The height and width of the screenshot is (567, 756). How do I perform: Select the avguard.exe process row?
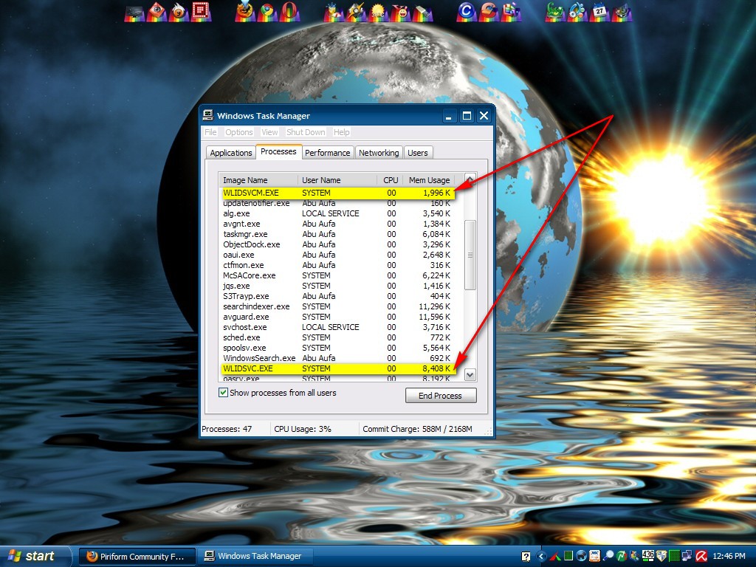tap(337, 317)
